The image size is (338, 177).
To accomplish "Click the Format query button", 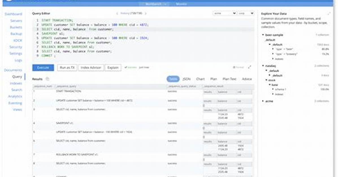I will (238, 67).
